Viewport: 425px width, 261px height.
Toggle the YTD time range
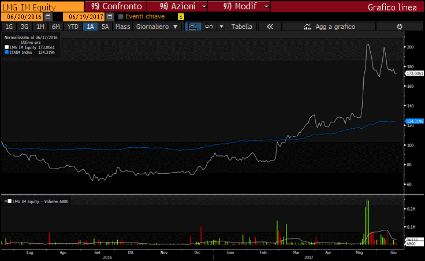[x=73, y=27]
